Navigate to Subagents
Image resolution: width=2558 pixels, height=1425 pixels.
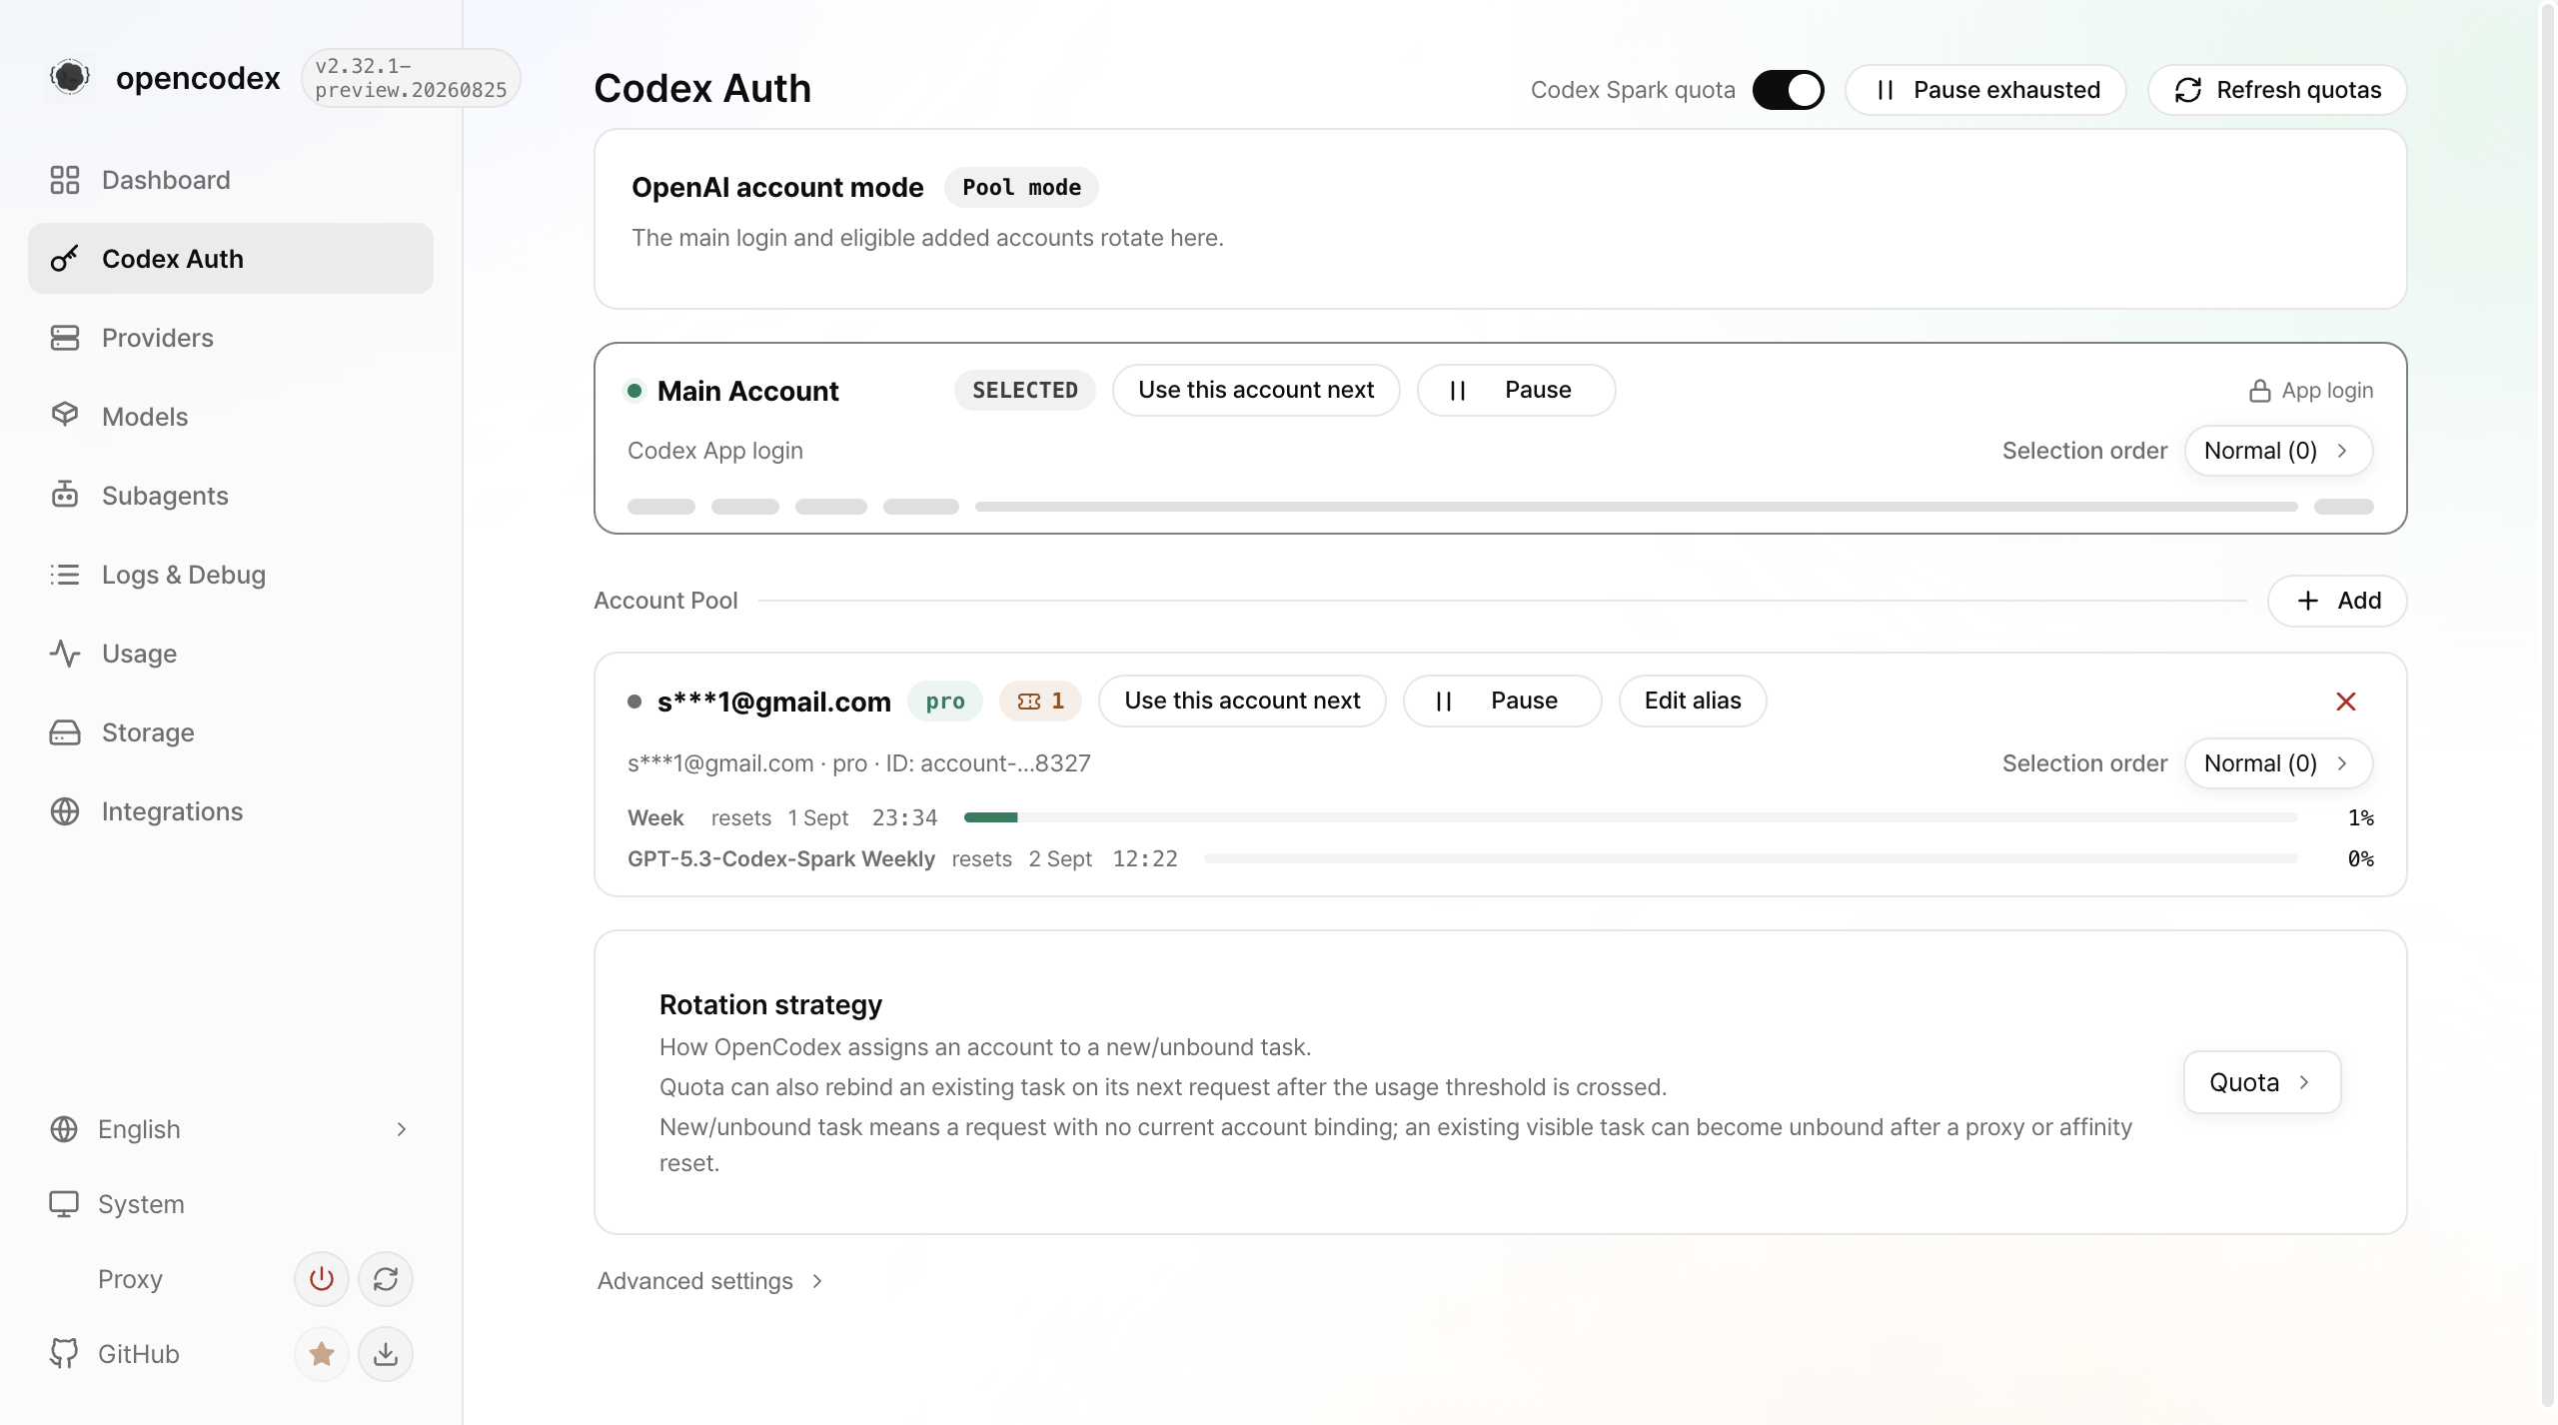tap(231, 496)
